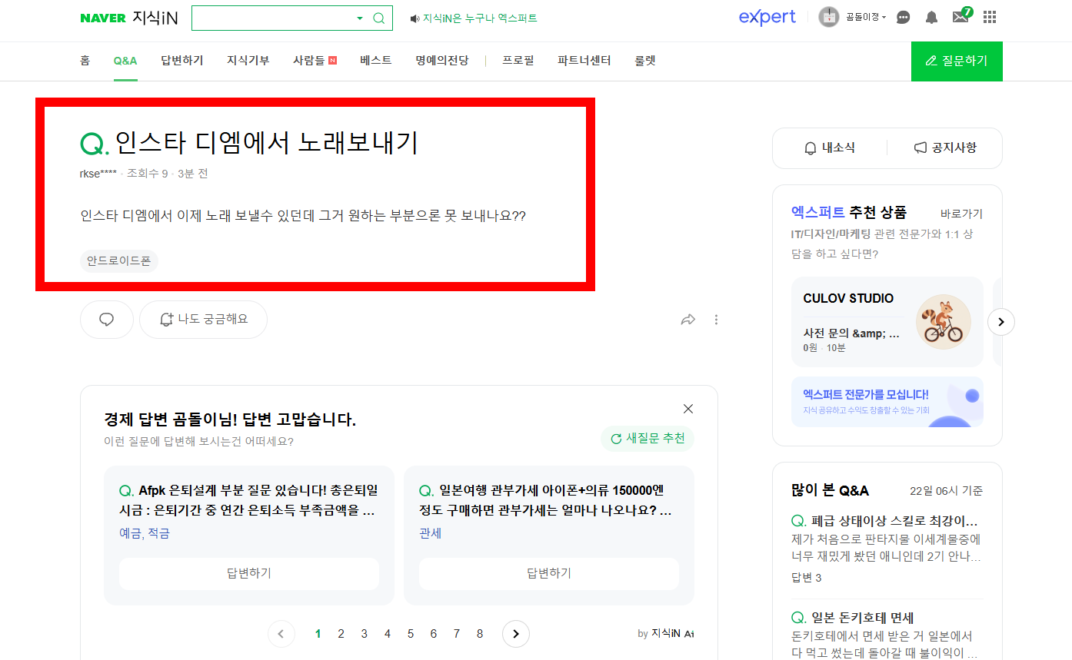Select page 1 in pagination
The image size is (1072, 660).
[x=318, y=634]
